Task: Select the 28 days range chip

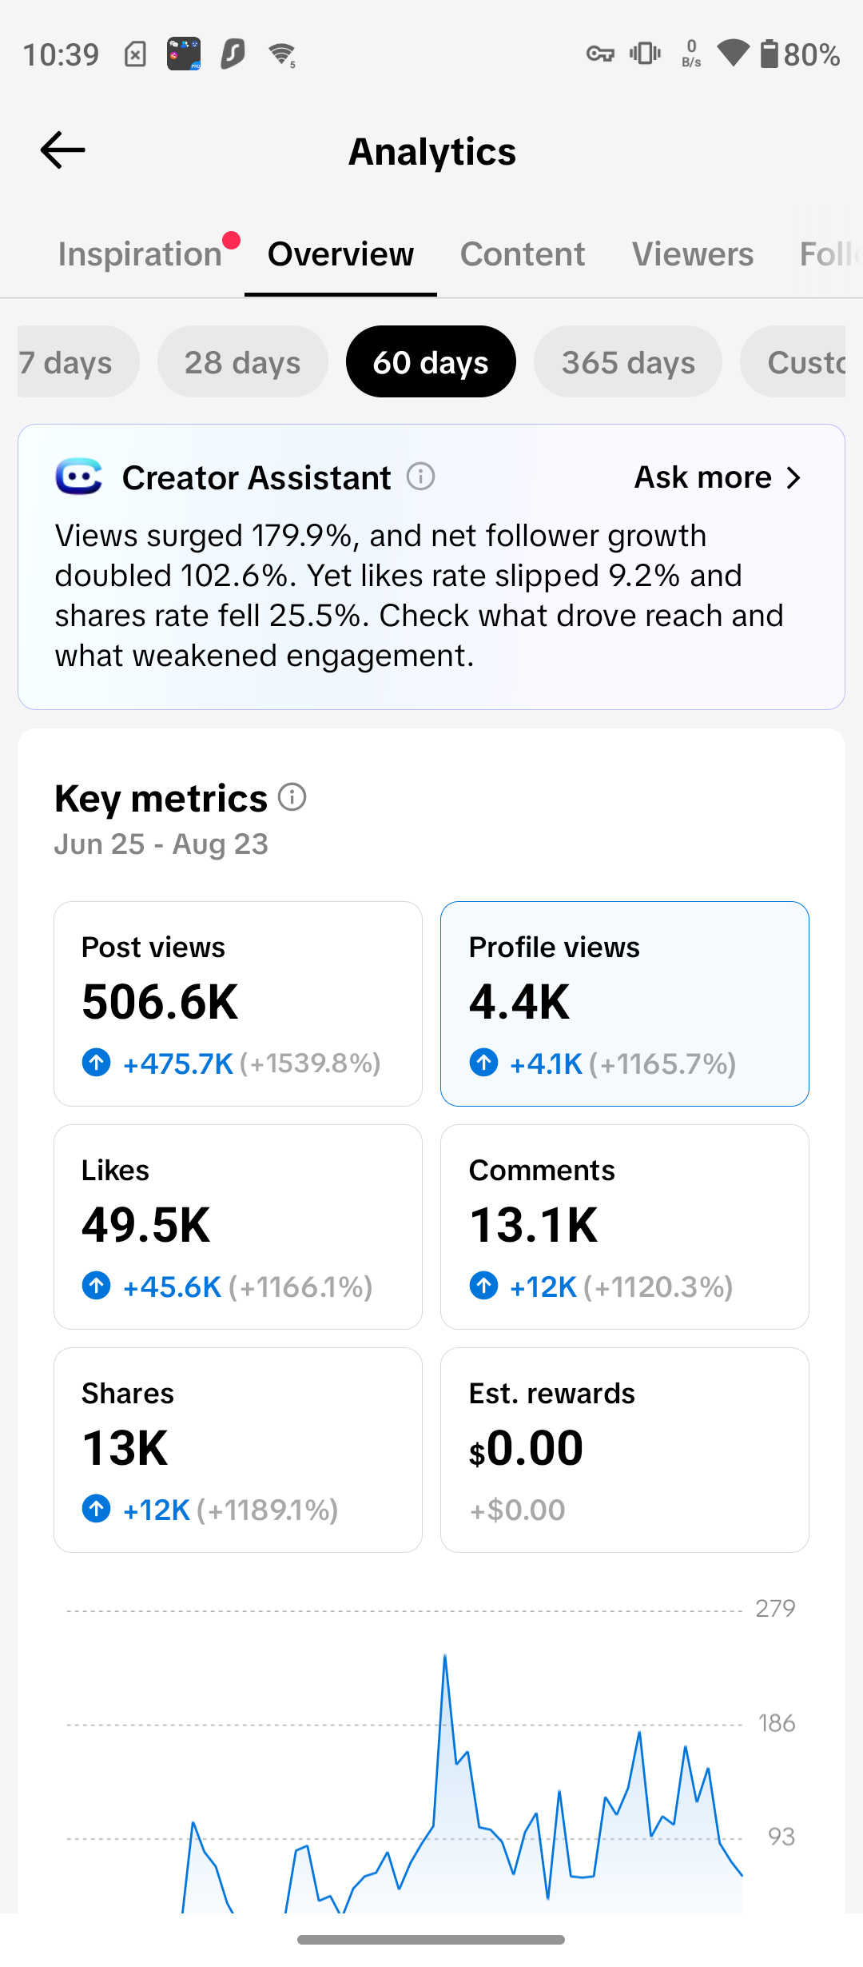Action: 243,361
